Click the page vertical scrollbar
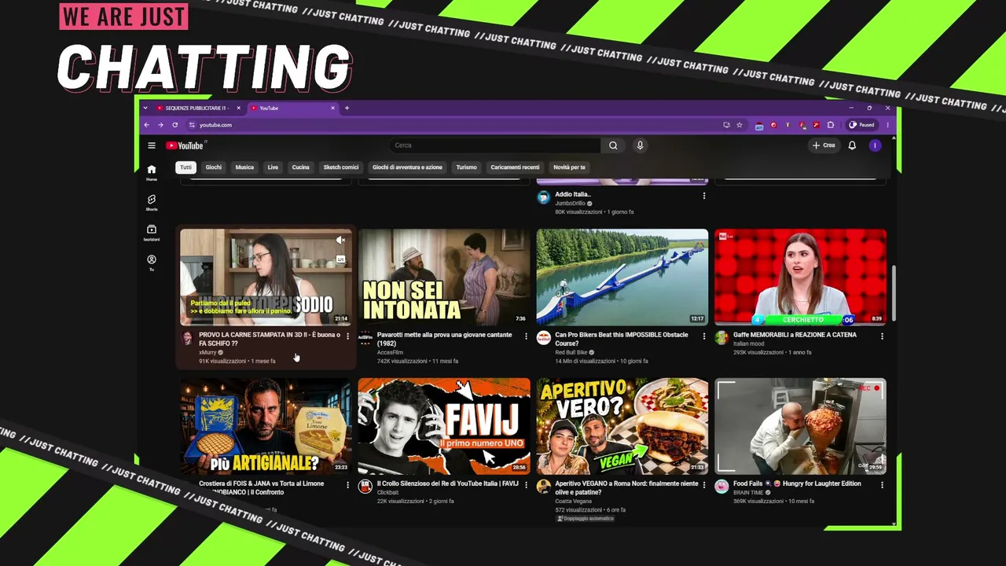The image size is (1006, 566). point(894,294)
